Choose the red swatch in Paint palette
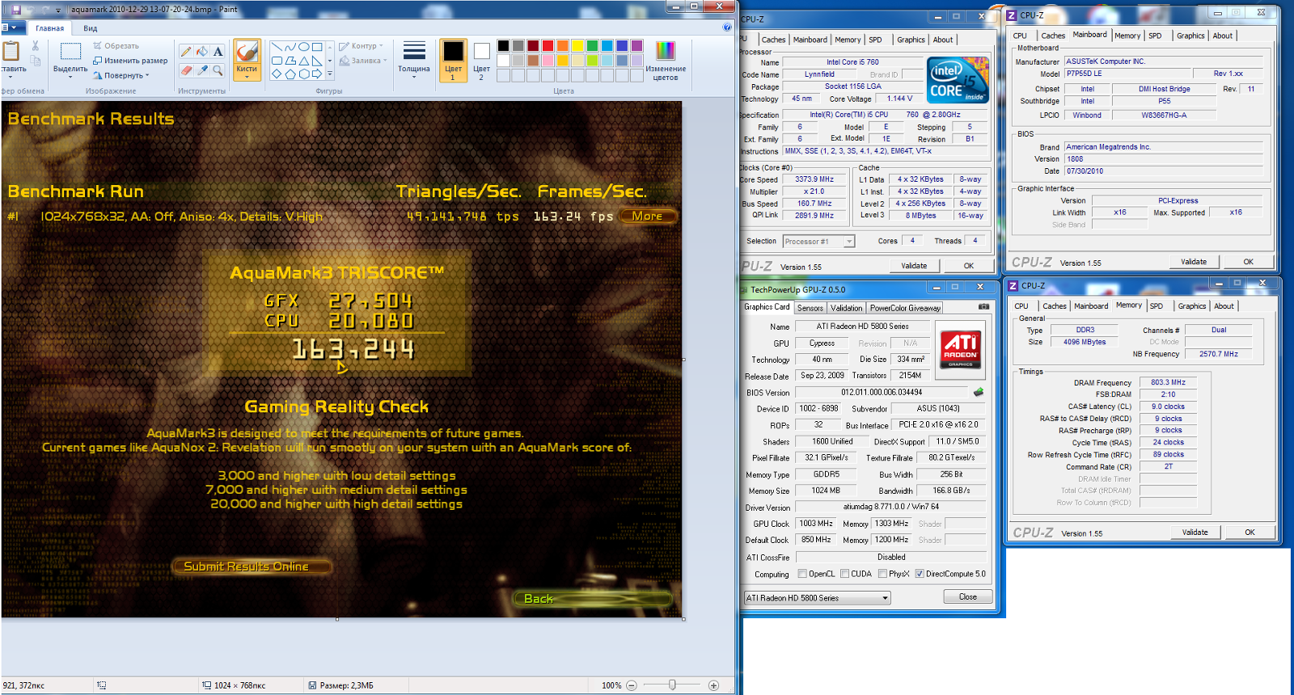 (548, 46)
